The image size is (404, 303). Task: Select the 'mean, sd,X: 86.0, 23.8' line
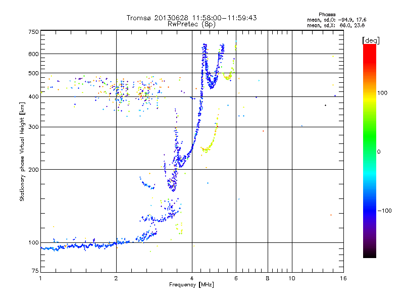click(x=336, y=25)
